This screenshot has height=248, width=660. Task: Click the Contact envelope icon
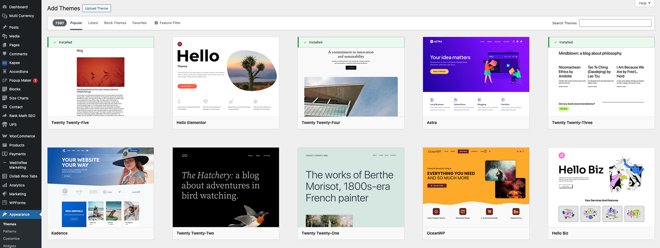(x=4, y=107)
